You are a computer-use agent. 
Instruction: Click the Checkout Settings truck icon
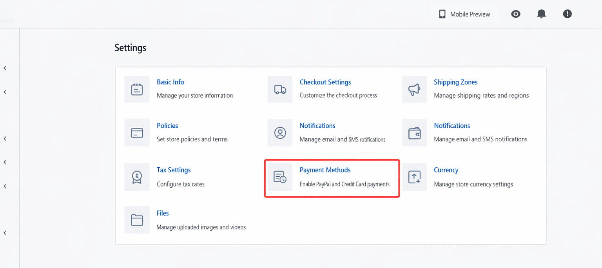tap(280, 89)
